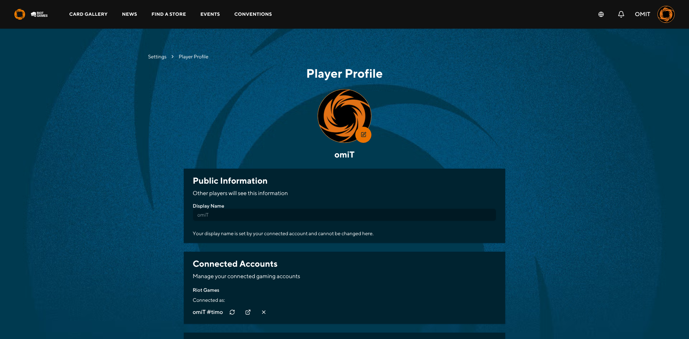Open the language globe selector
Image resolution: width=689 pixels, height=339 pixels.
(601, 14)
